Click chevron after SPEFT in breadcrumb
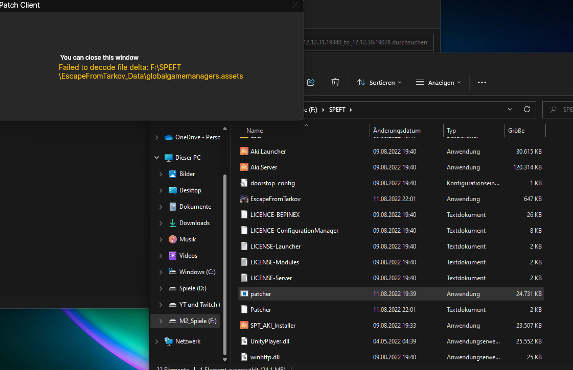This screenshot has height=370, width=573. [x=351, y=110]
